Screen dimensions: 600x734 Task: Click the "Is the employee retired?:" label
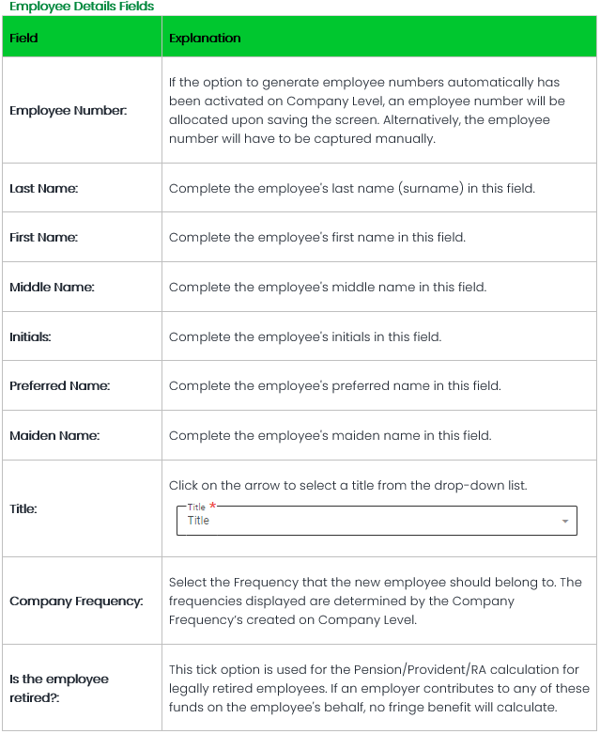[59, 687]
